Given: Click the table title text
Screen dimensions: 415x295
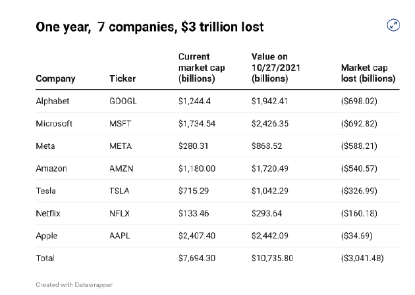Looking at the screenshot, I should (150, 27).
